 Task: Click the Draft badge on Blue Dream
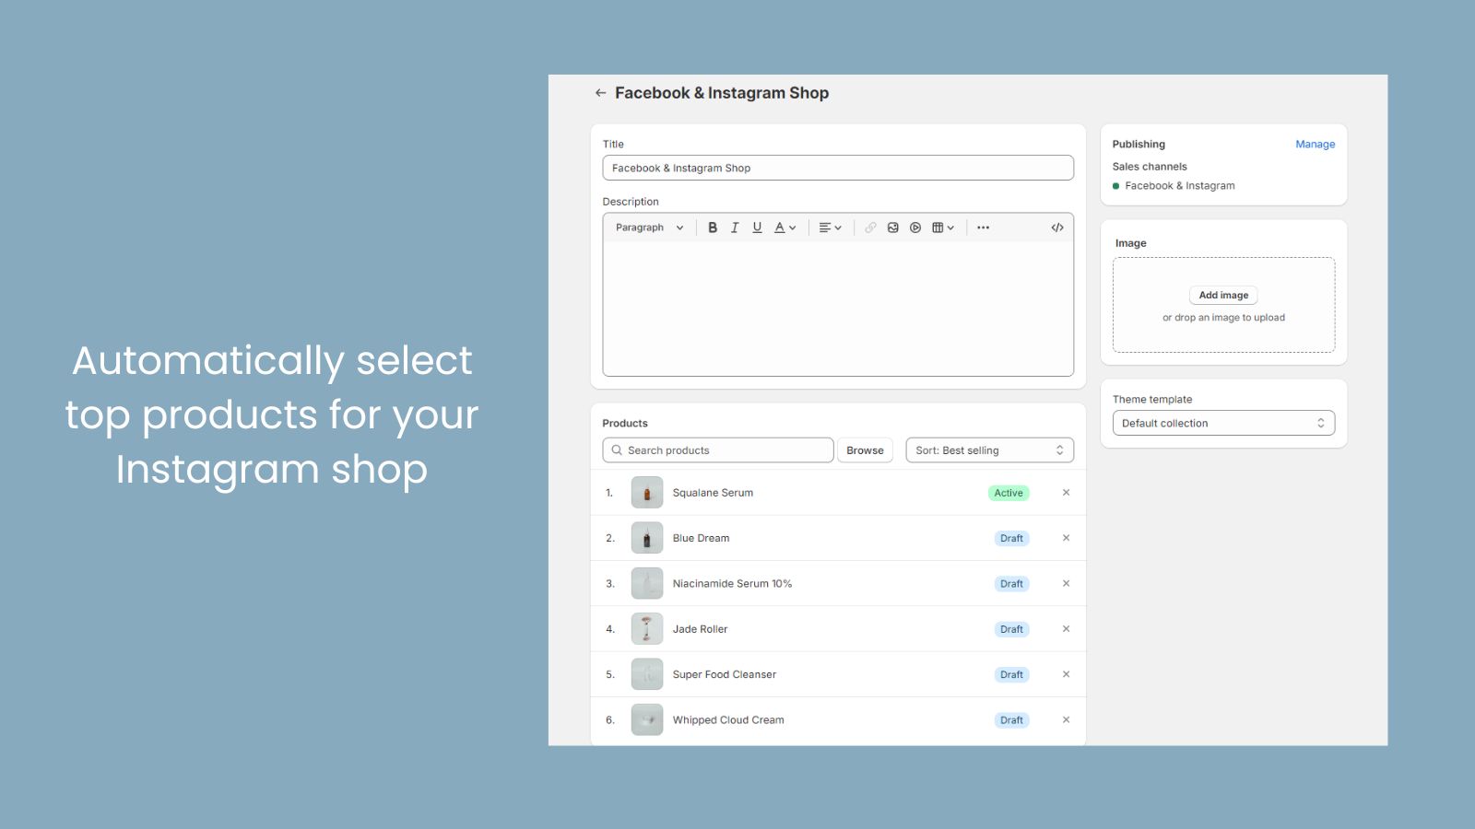coord(1011,538)
